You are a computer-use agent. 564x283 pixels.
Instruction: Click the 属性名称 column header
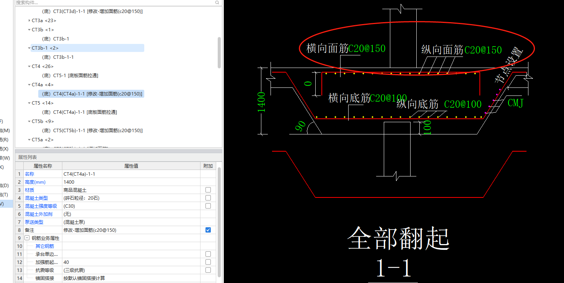point(43,166)
